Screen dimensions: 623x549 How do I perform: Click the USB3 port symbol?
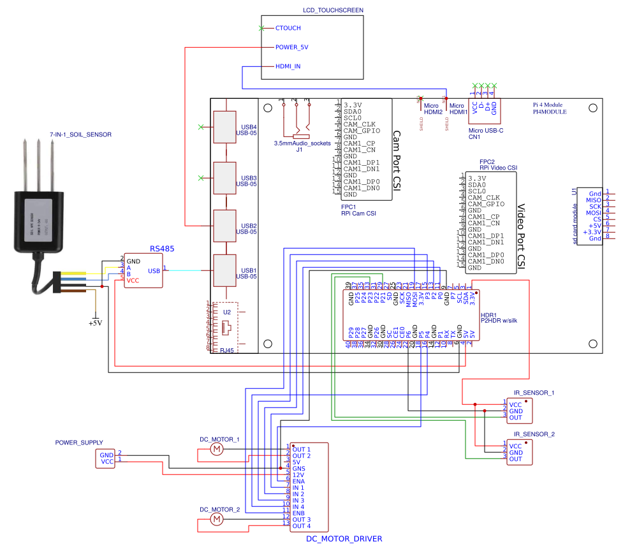point(225,178)
